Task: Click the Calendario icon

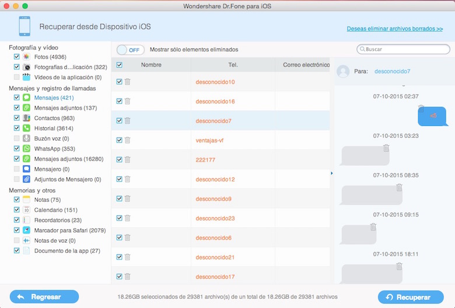Action: (x=26, y=209)
